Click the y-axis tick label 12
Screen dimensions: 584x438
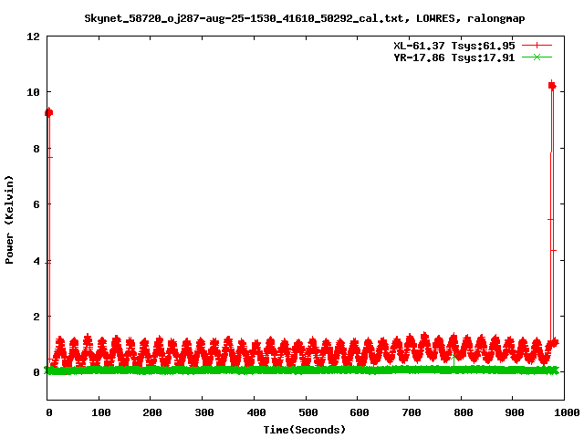(x=33, y=36)
